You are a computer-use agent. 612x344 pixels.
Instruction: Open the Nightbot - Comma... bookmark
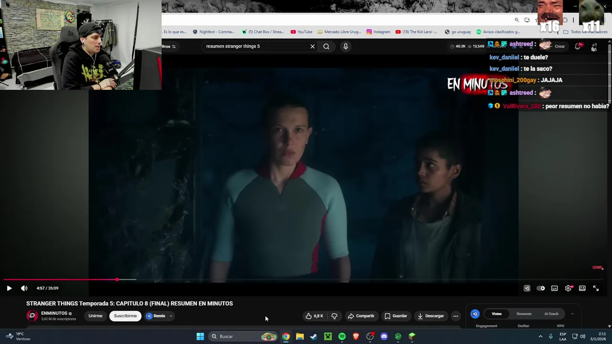click(213, 32)
